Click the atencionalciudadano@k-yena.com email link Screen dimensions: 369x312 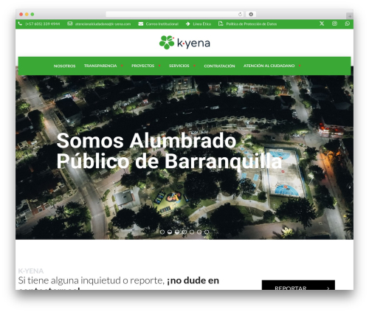coord(103,24)
